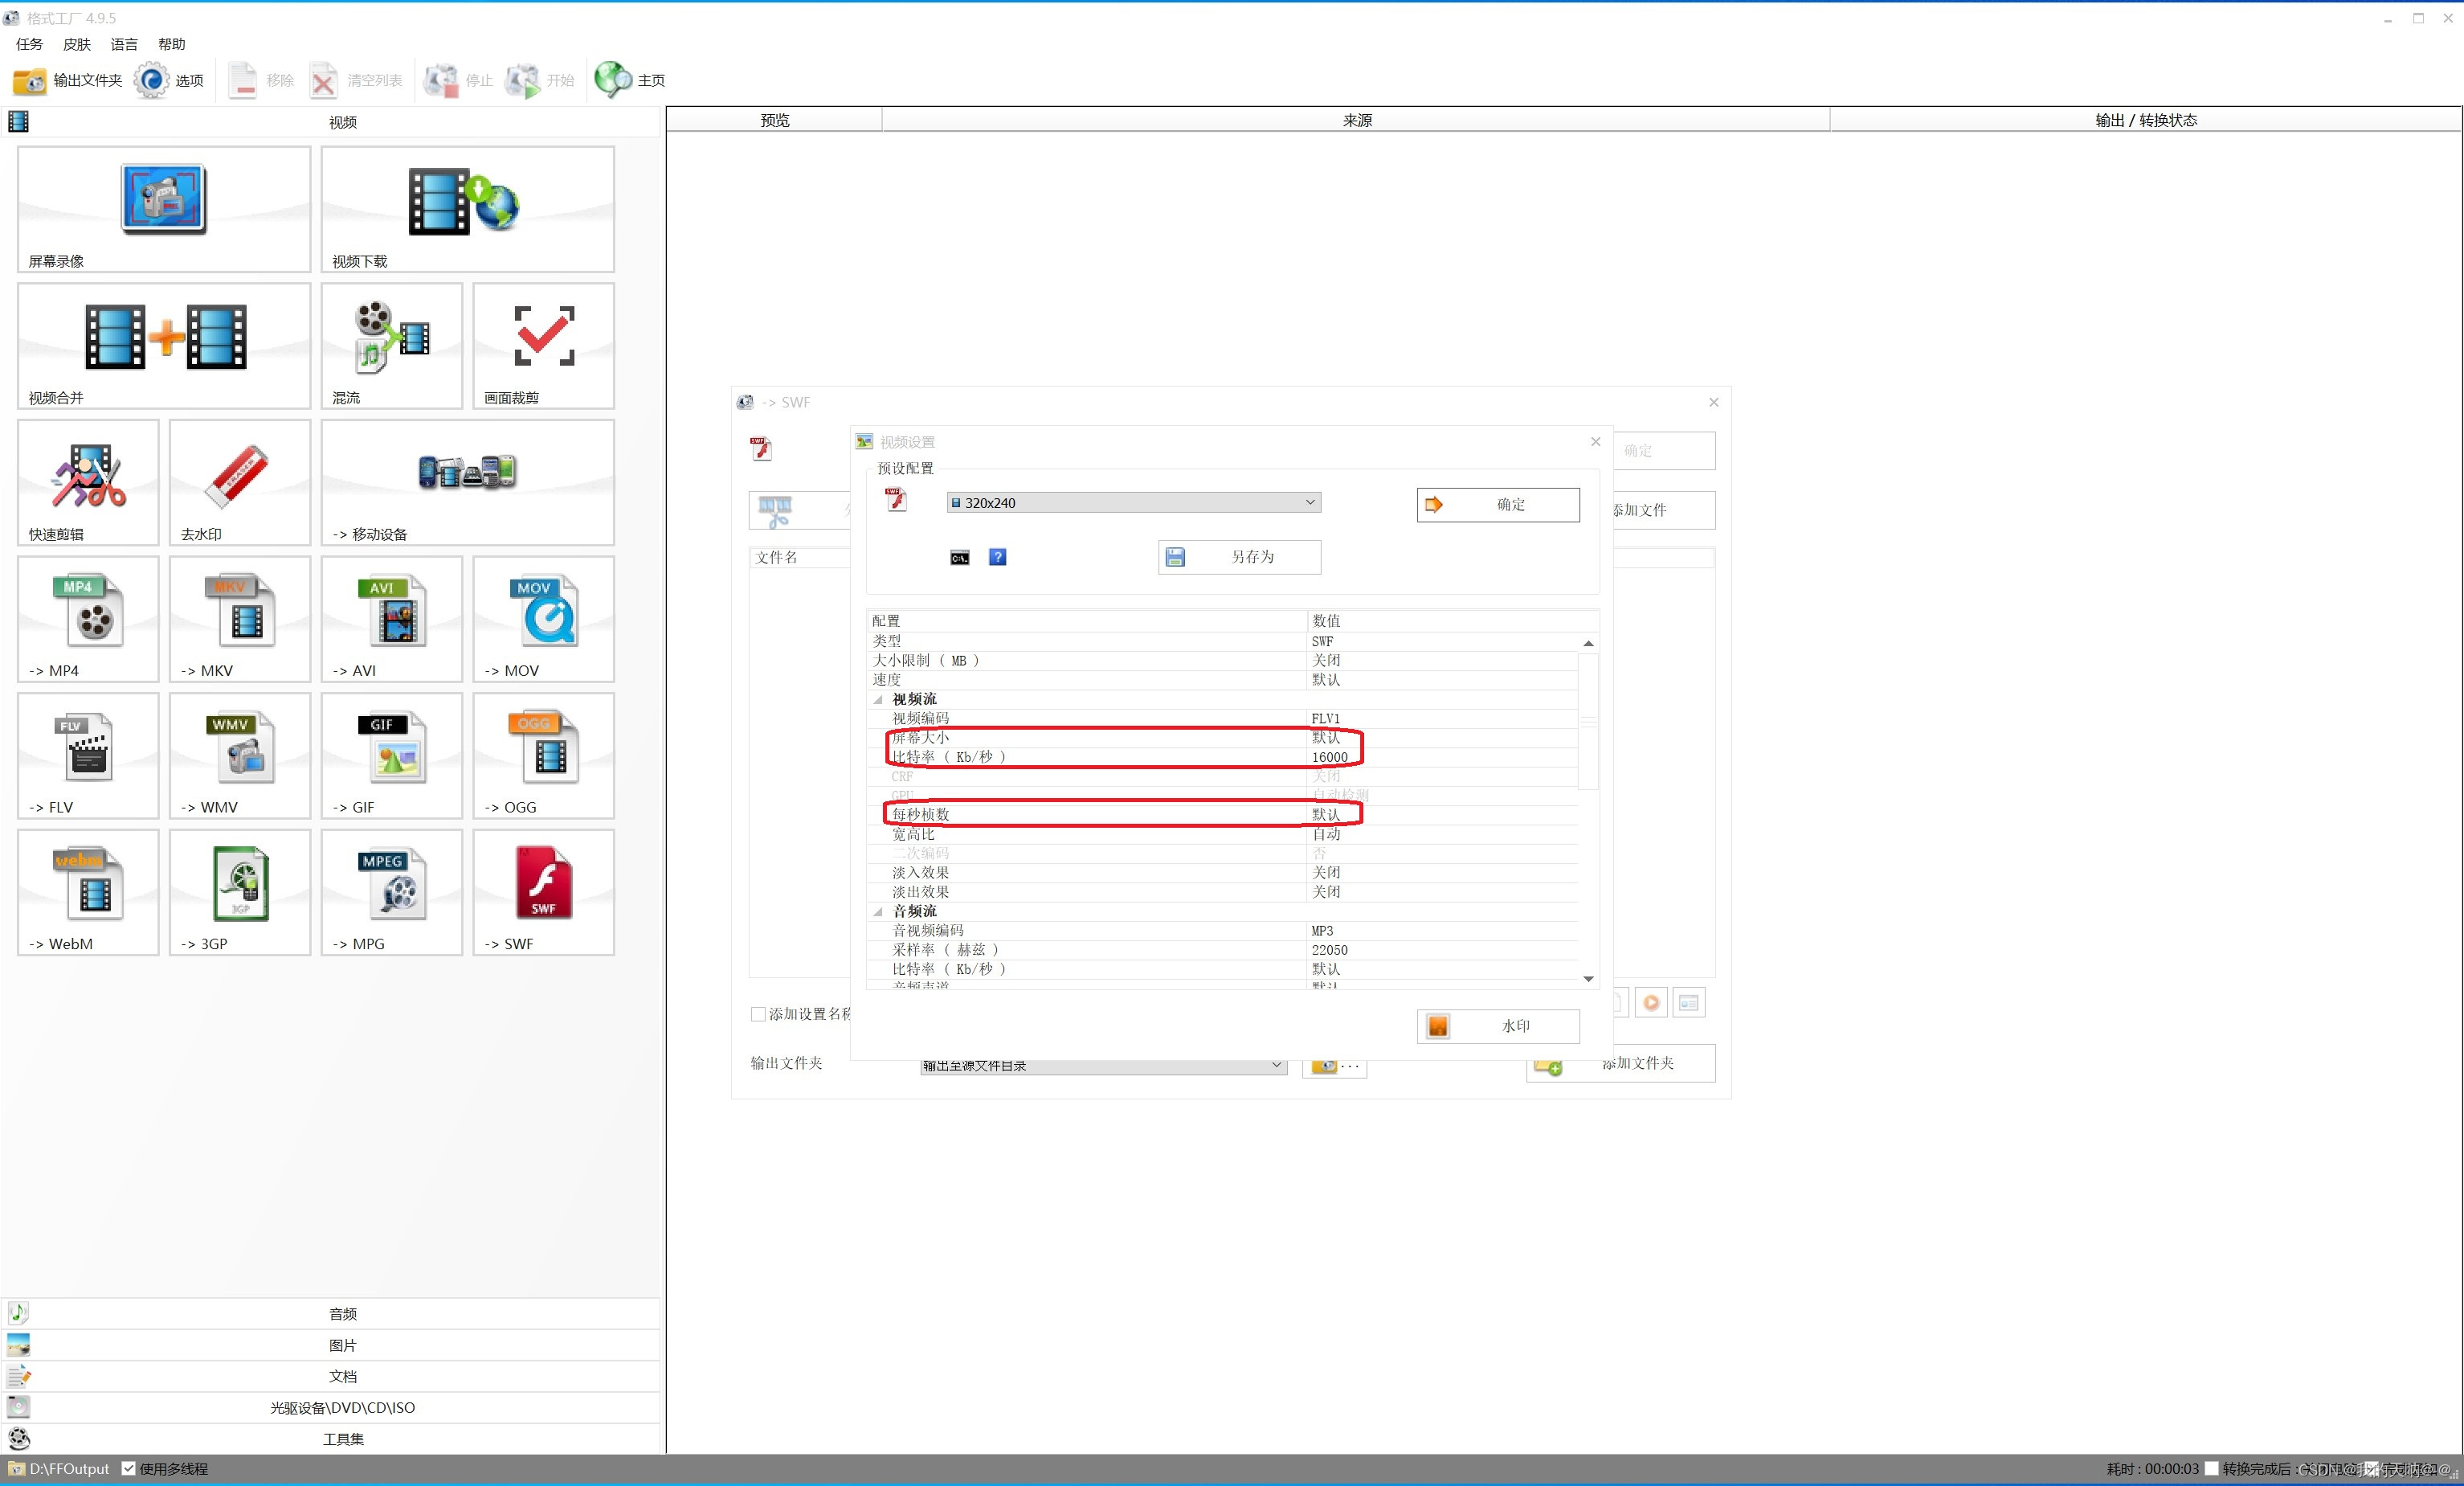Image resolution: width=2464 pixels, height=1486 pixels.
Task: Open the watermark removal tool
Action: click(239, 481)
